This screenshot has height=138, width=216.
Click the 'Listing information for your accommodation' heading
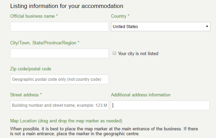67,6
